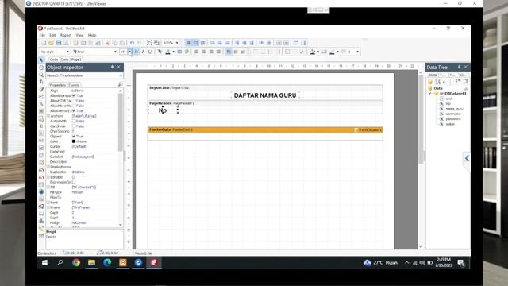The height and width of the screenshot is (286, 508).
Task: Toggle AllowExpressions checkbox in Object Inspector
Action: point(74,95)
